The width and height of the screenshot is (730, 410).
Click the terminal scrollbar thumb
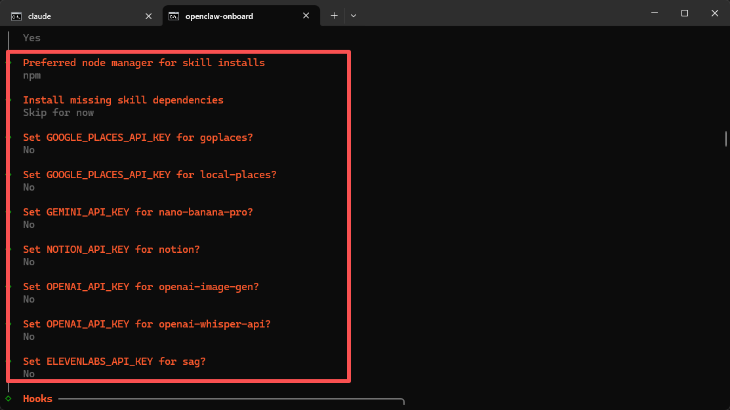click(x=726, y=138)
